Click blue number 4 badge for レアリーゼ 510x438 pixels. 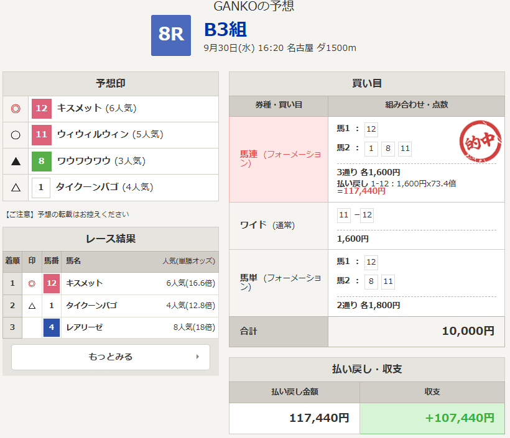pos(52,327)
